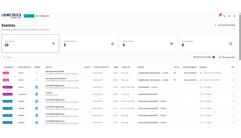Click the Analizar icon for TestAlert row
Screen dimensions: 241x138
37,94
